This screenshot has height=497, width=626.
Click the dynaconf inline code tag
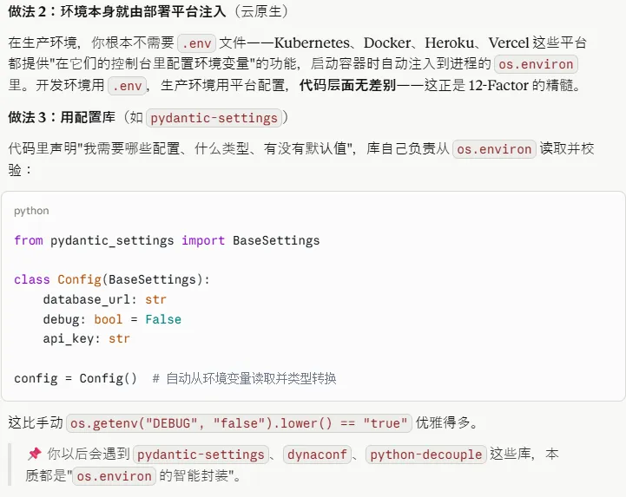317,454
